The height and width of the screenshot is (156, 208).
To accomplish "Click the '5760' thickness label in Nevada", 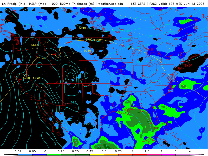I will [x=36, y=78].
